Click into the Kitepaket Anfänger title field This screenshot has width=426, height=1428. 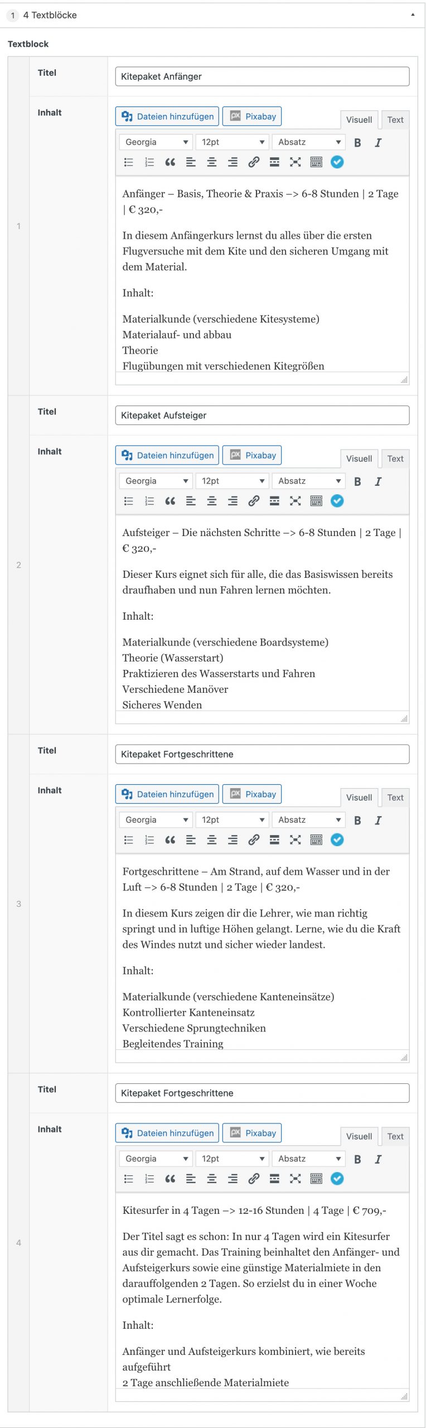pos(262,76)
